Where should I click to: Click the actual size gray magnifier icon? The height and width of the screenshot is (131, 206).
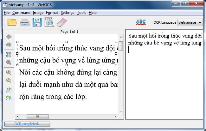[x=9, y=62]
